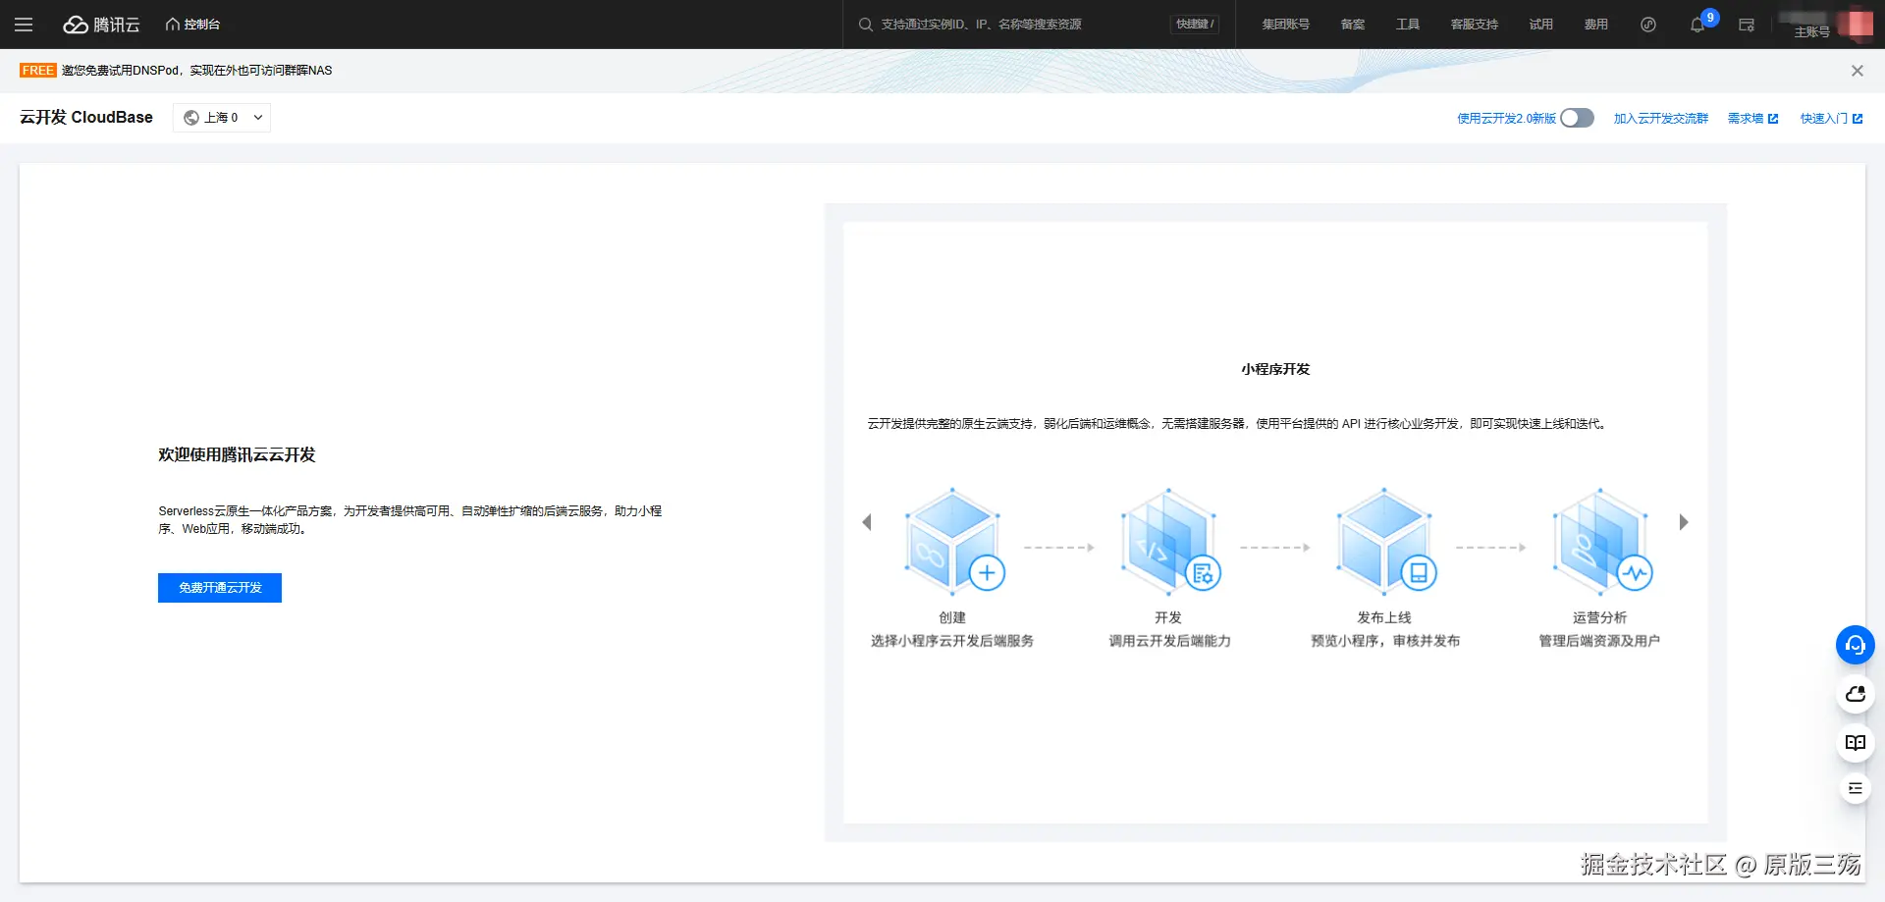Show previous carousel slide
Viewport: 1885px width, 902px height.
tap(867, 522)
